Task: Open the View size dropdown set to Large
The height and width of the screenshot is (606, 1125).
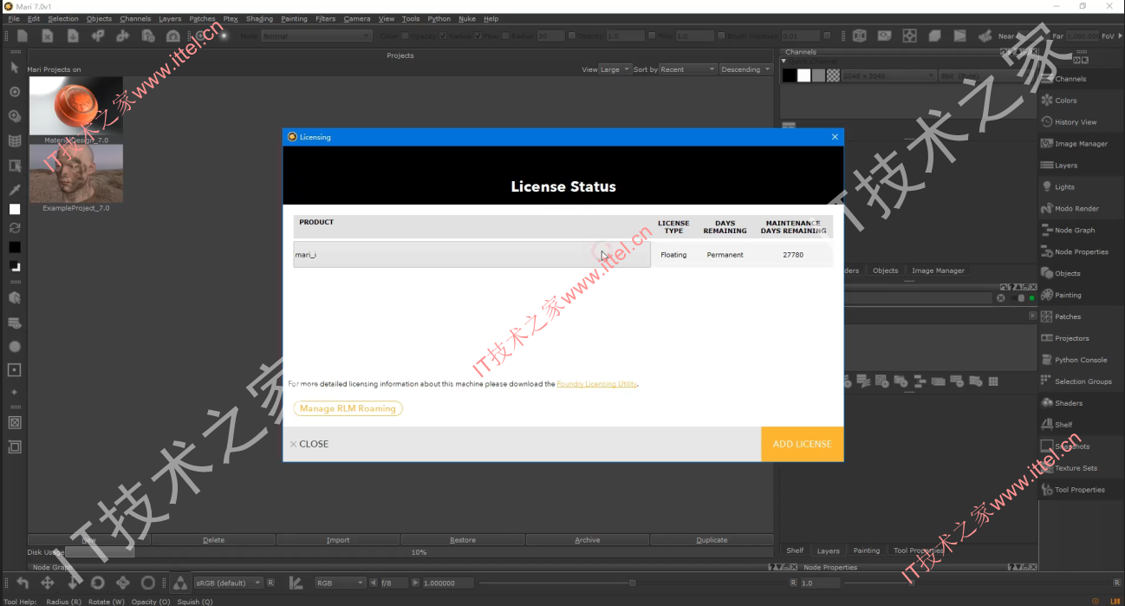Action: pyautogui.click(x=615, y=69)
